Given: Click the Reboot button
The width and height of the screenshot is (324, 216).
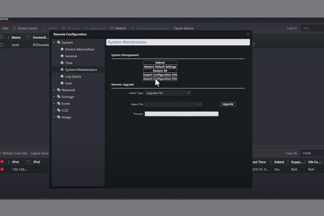Looking at the screenshot, I should [x=160, y=63].
